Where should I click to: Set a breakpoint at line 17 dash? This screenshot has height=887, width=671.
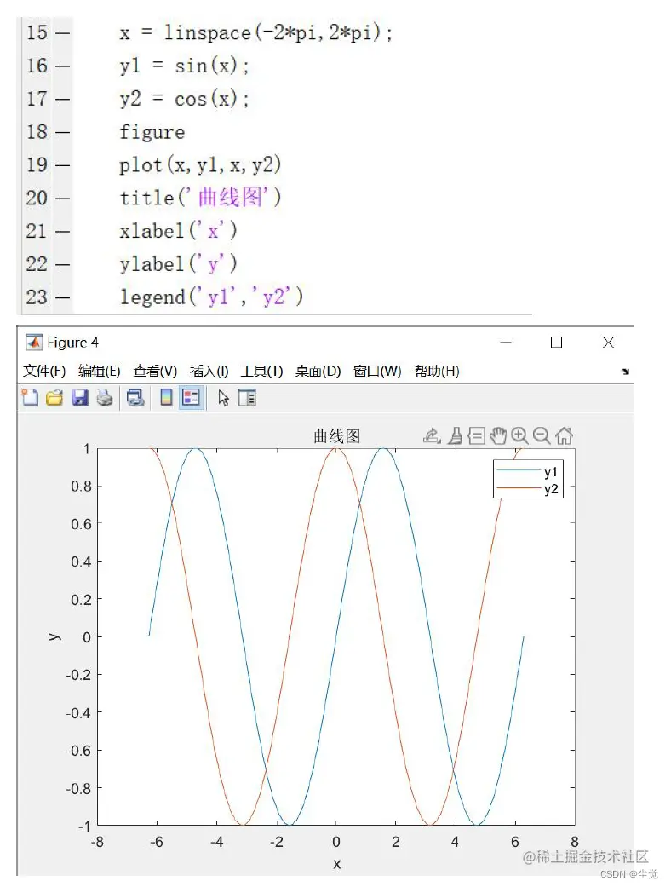coord(63,99)
